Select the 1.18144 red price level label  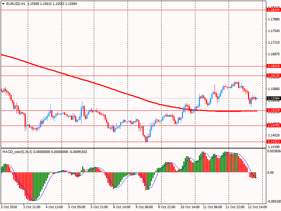click(274, 10)
